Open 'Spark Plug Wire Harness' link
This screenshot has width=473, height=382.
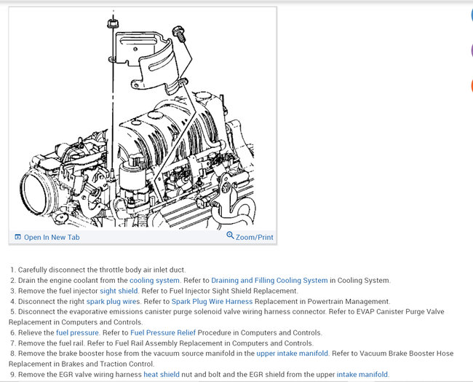212,302
